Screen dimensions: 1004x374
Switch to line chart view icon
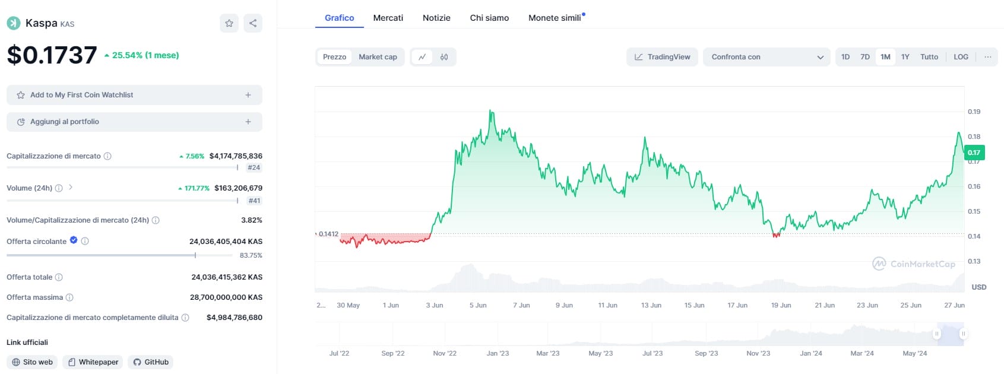pyautogui.click(x=422, y=57)
